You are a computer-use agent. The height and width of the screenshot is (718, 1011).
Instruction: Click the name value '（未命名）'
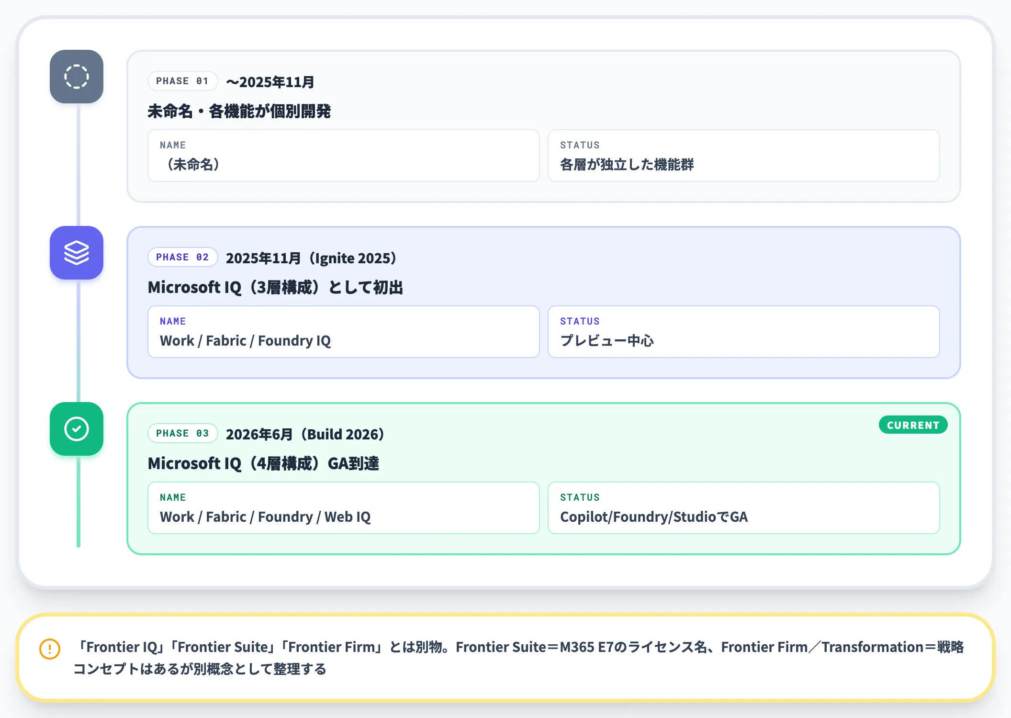click(193, 165)
